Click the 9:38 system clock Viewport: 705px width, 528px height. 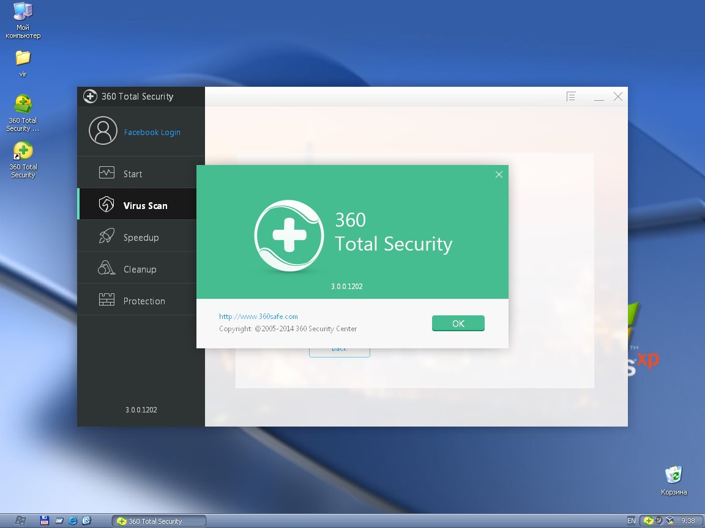[x=688, y=521]
